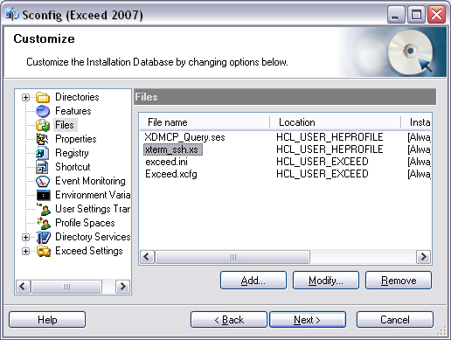Open Registry tree item
This screenshot has width=451, height=340.
pos(72,153)
